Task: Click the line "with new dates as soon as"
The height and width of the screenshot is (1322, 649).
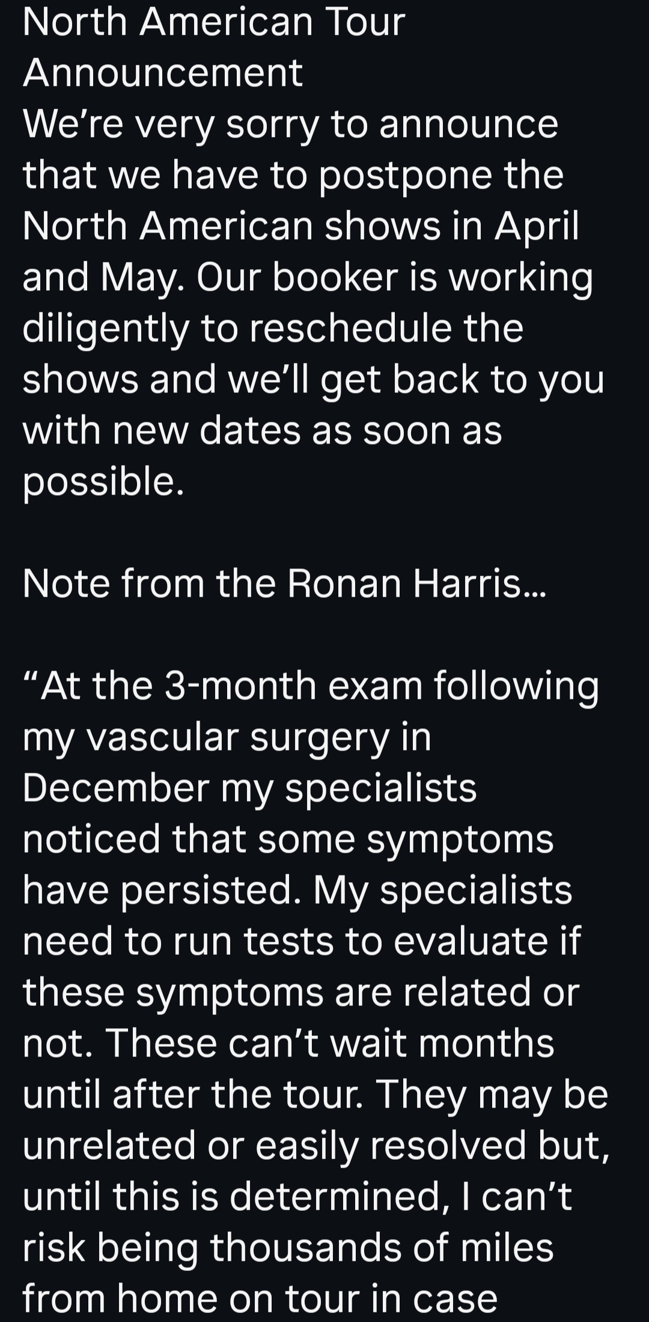Action: 263,431
